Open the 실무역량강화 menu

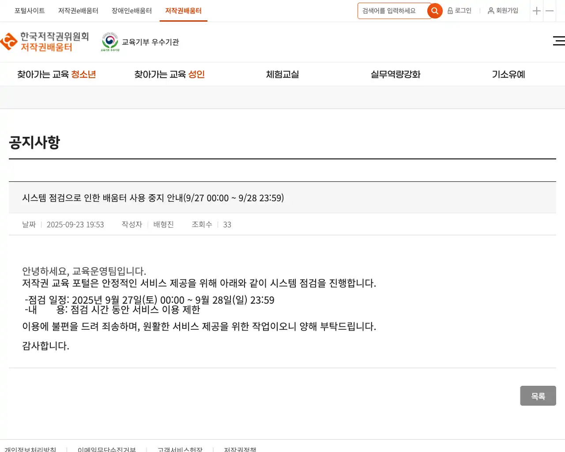click(395, 75)
